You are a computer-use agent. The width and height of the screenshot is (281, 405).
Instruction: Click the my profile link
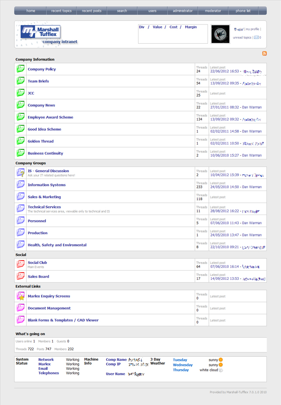(x=253, y=29)
